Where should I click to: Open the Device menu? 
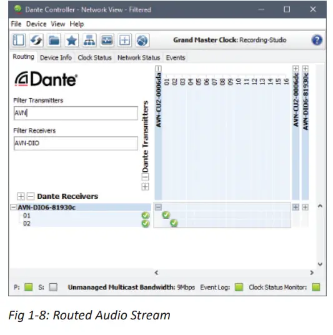click(x=36, y=24)
